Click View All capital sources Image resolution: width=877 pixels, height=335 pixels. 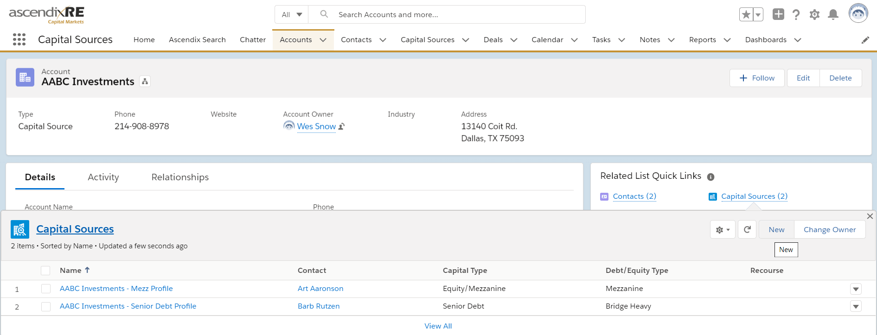(x=438, y=326)
